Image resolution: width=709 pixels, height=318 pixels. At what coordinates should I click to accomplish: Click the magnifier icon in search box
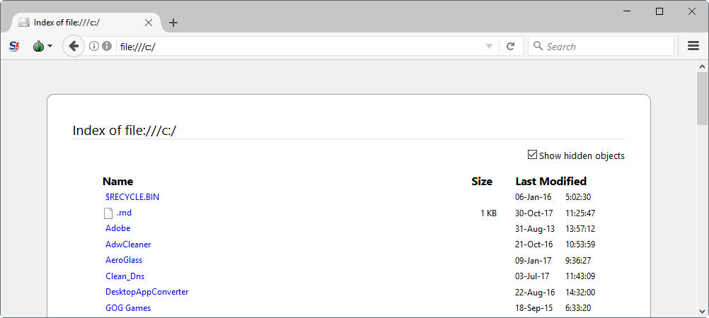point(538,47)
